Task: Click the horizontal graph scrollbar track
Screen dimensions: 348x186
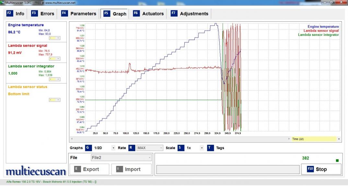Action: [180, 139]
